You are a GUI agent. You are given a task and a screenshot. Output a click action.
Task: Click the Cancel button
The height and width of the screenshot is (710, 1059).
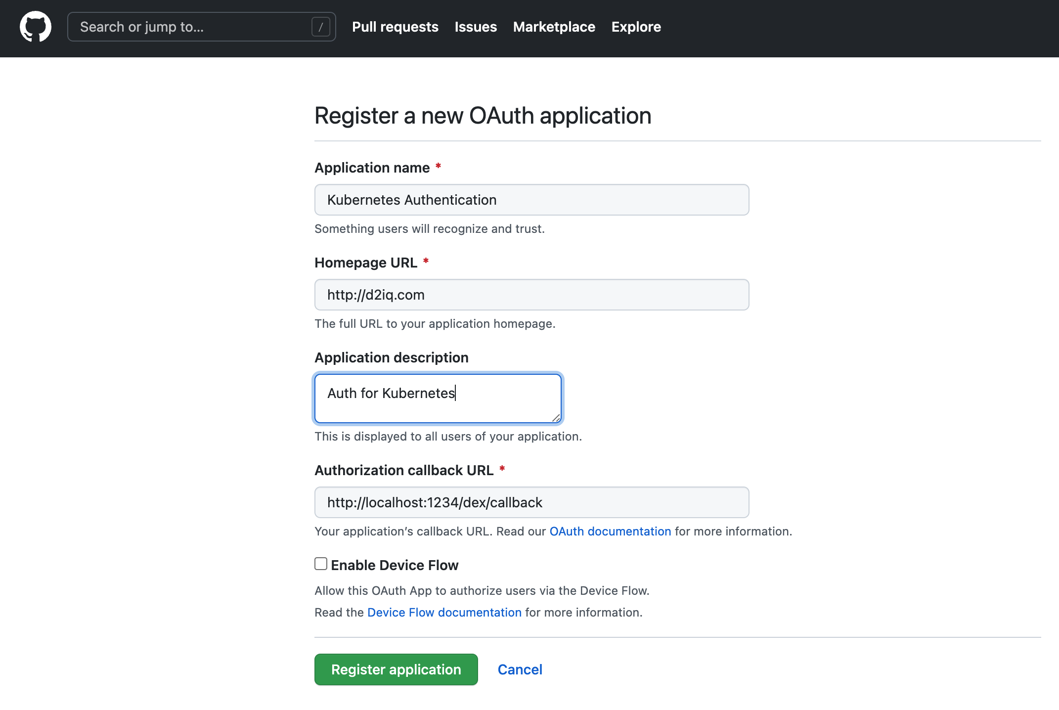pyautogui.click(x=520, y=669)
